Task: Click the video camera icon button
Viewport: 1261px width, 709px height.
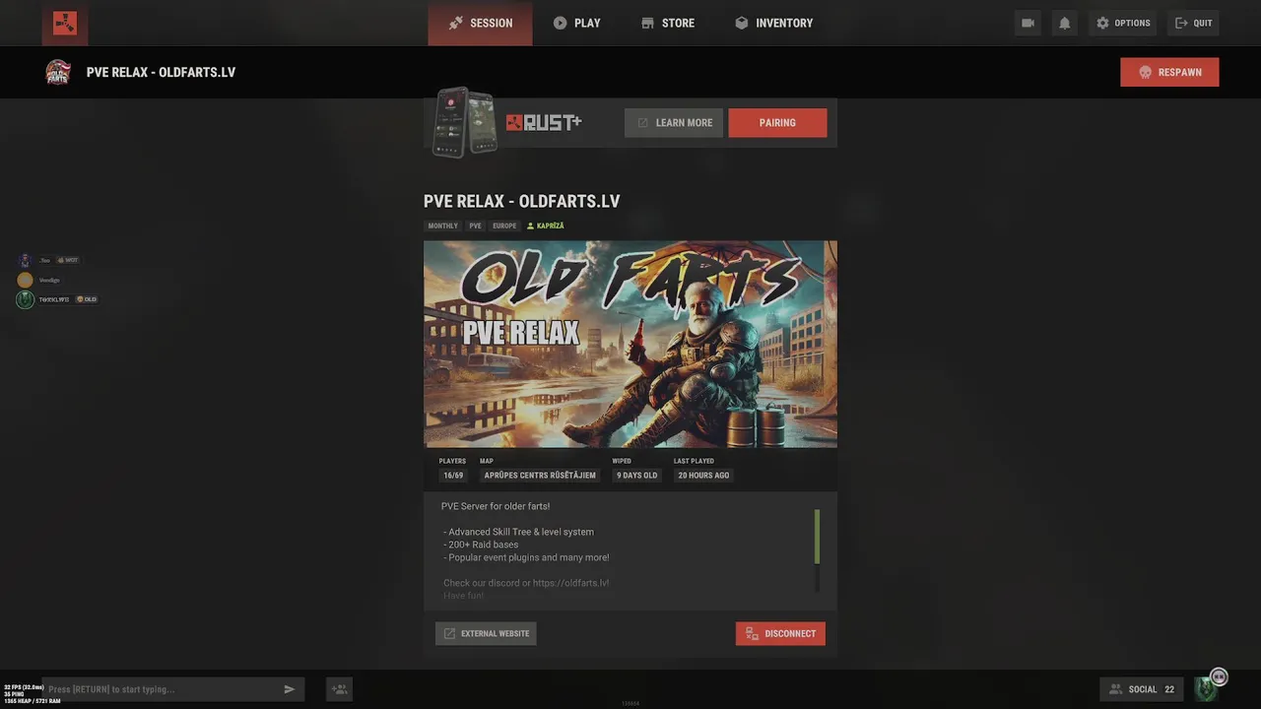Action: coord(1028,23)
